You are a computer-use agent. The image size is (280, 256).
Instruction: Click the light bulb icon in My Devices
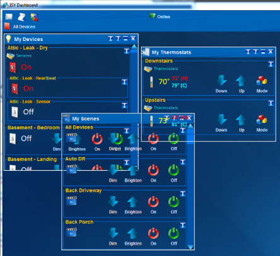[8, 39]
